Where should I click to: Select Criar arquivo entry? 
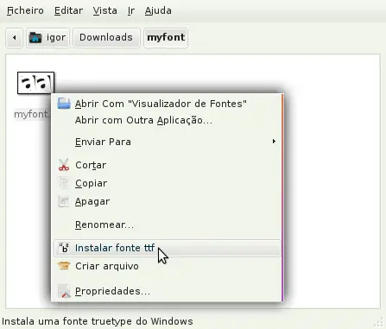[x=167, y=266]
